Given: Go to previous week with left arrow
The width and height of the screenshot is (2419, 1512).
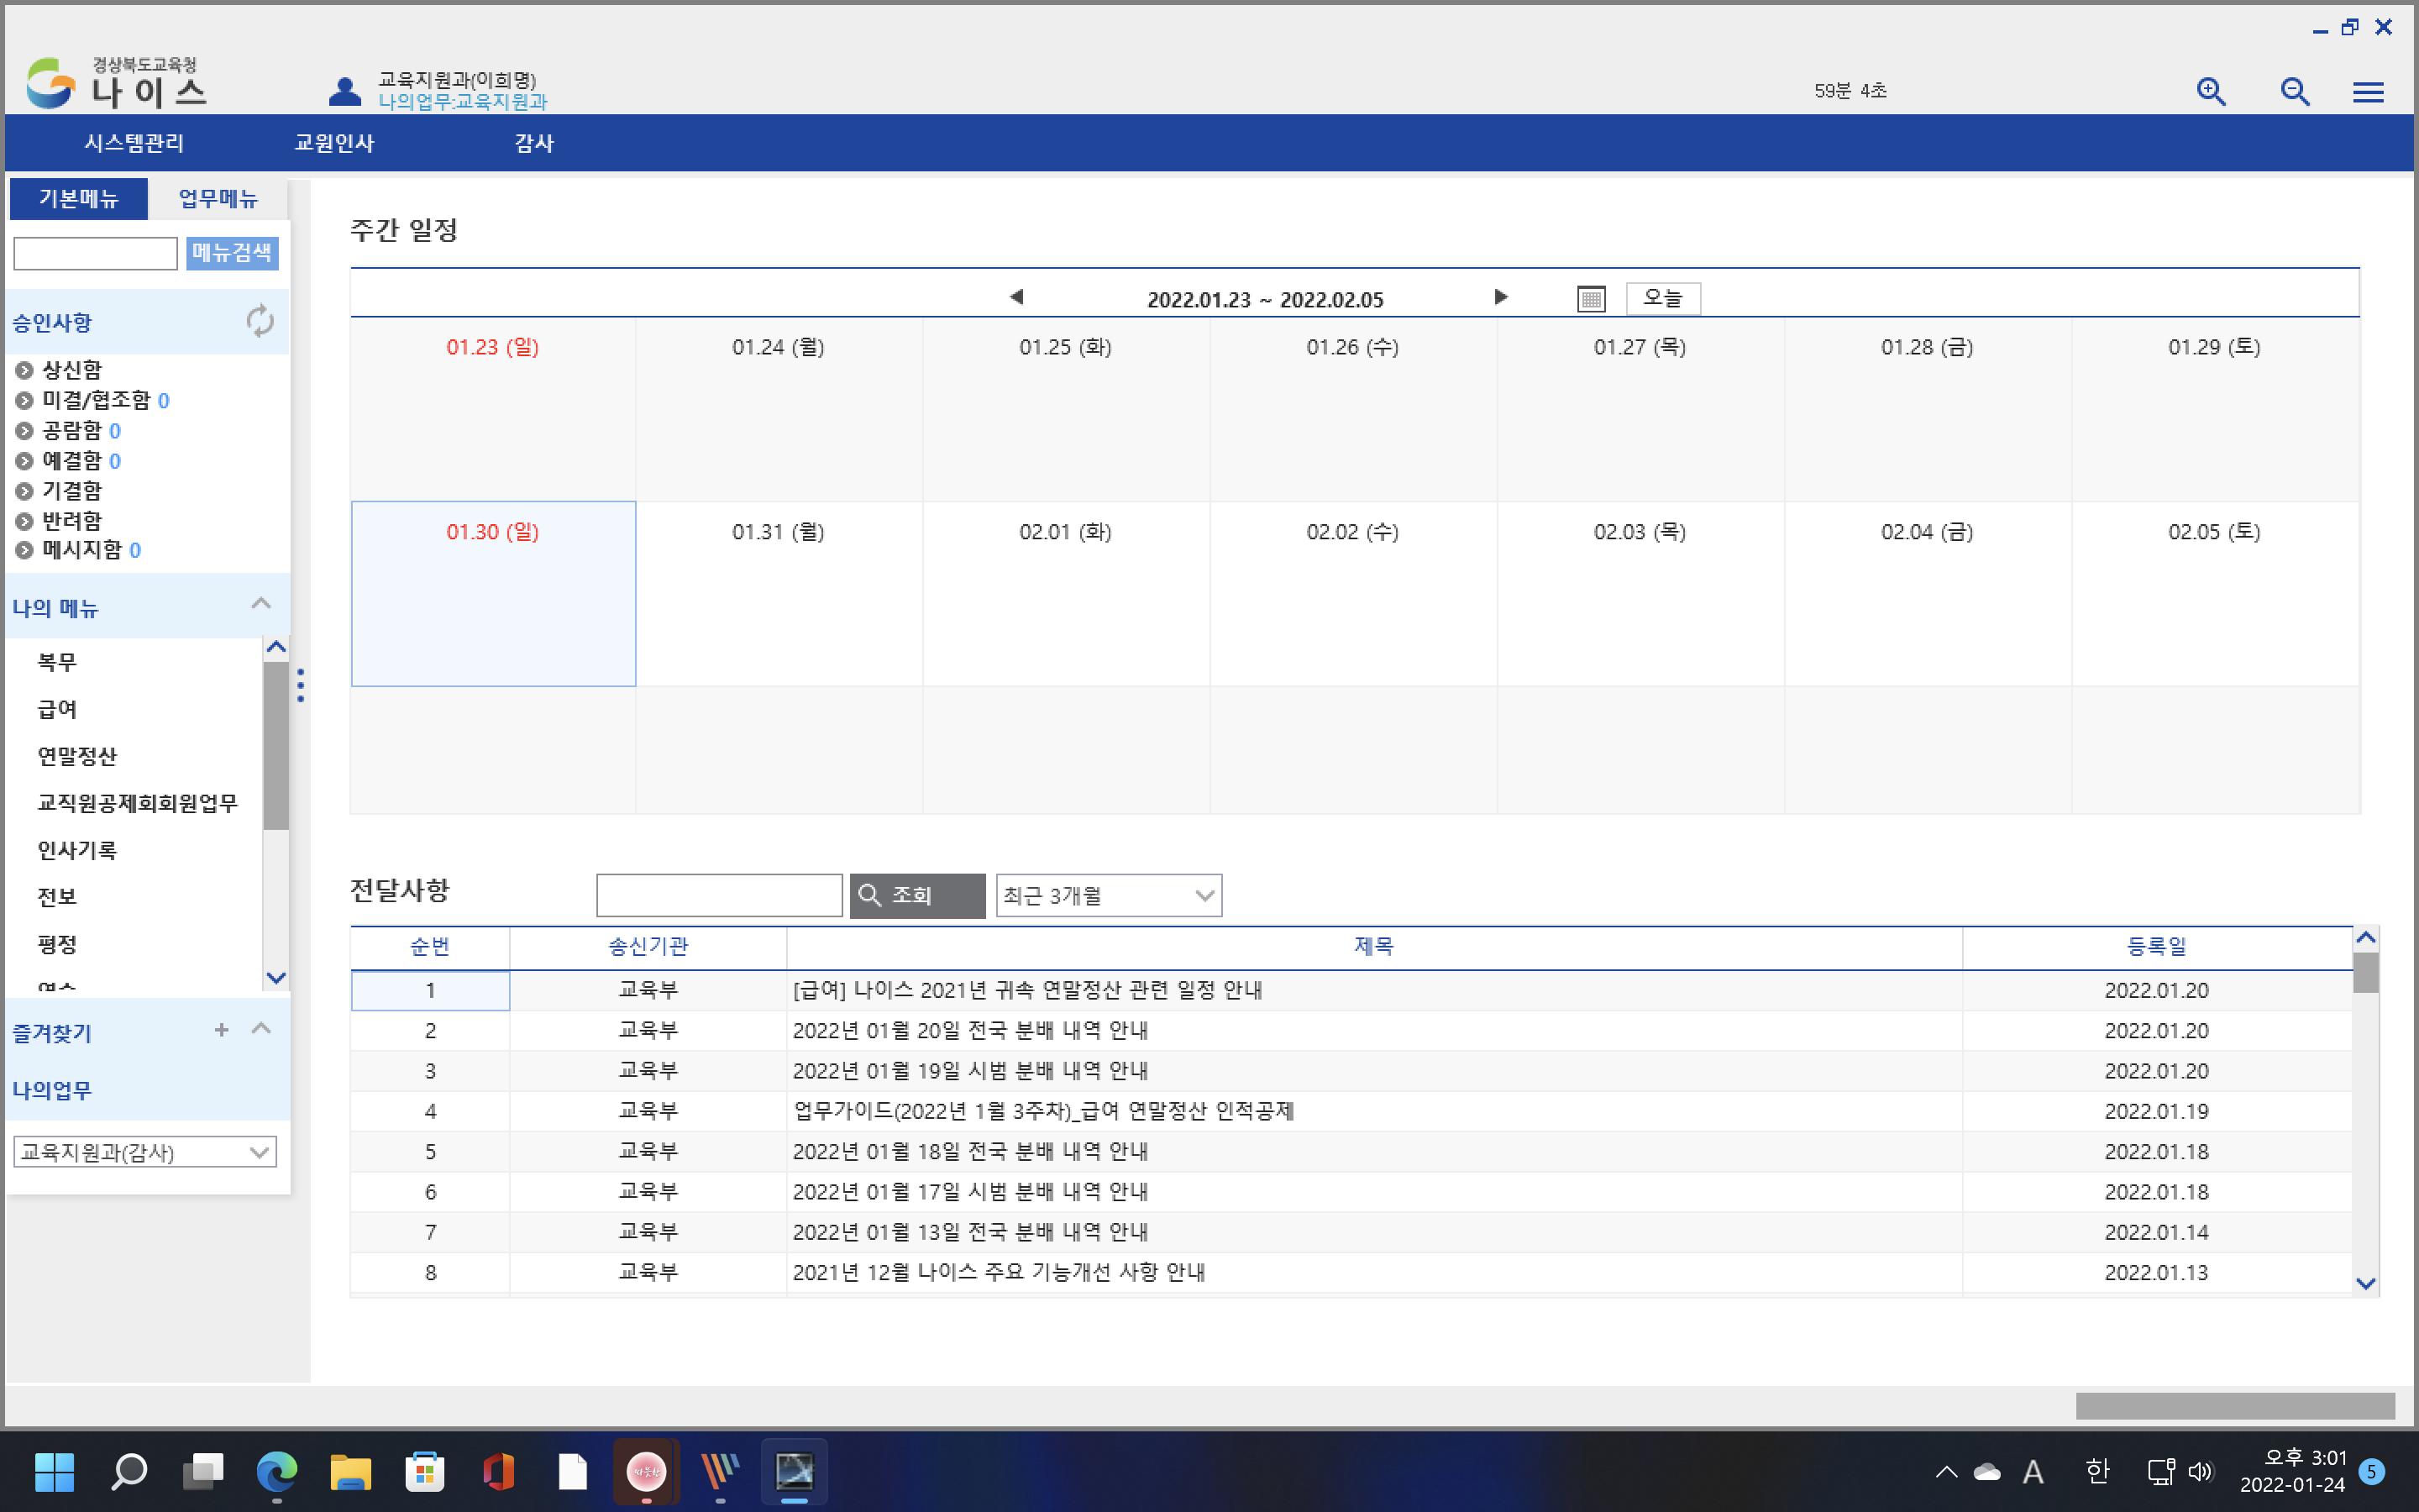Looking at the screenshot, I should 1016,297.
